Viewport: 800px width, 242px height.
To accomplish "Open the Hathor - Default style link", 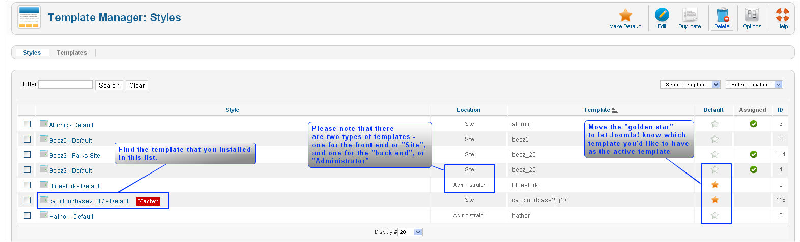I will 71,217.
